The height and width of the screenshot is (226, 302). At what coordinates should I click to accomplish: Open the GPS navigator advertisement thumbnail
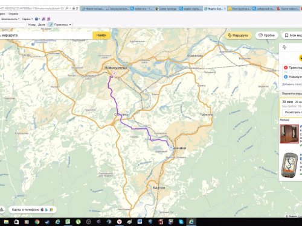289,165
